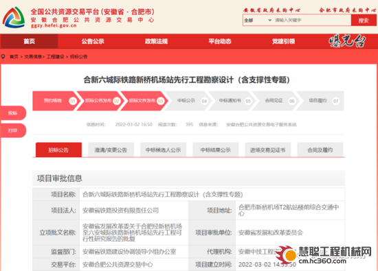Click 交易信息 breadcrumb link

click(33, 56)
